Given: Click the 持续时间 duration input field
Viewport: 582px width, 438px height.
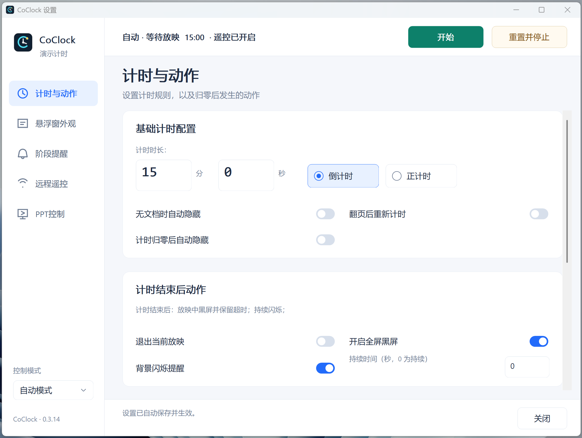Looking at the screenshot, I should pyautogui.click(x=527, y=367).
